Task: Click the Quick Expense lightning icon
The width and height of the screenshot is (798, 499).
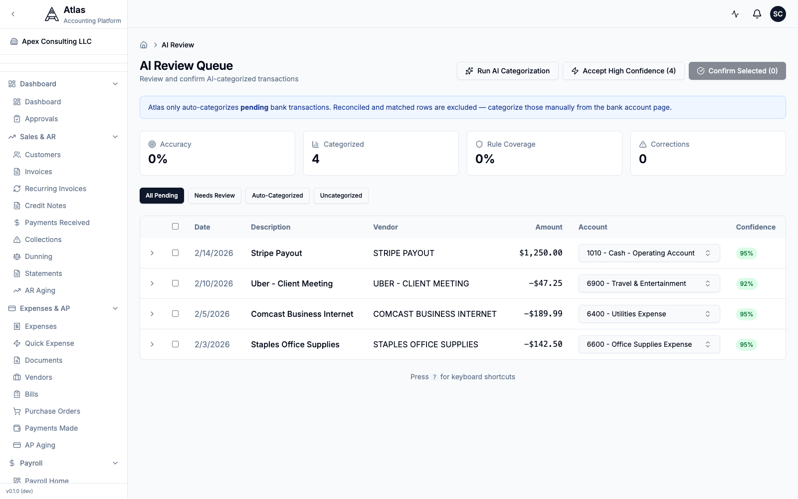Action: click(17, 343)
